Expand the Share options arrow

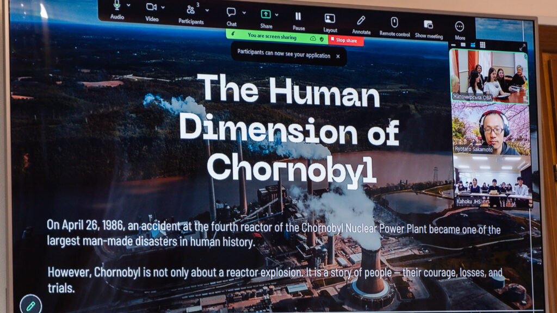[x=277, y=14]
